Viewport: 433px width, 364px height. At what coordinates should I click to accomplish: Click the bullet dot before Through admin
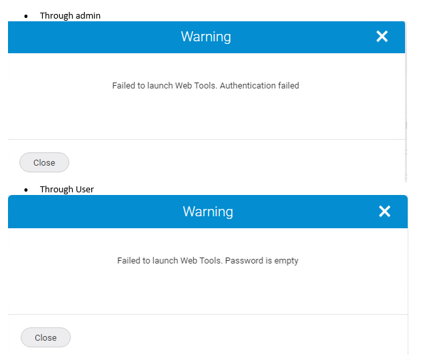tap(26, 17)
